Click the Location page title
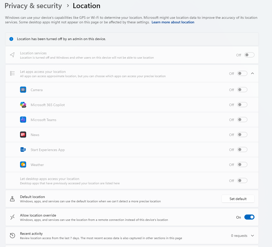 point(86,6)
